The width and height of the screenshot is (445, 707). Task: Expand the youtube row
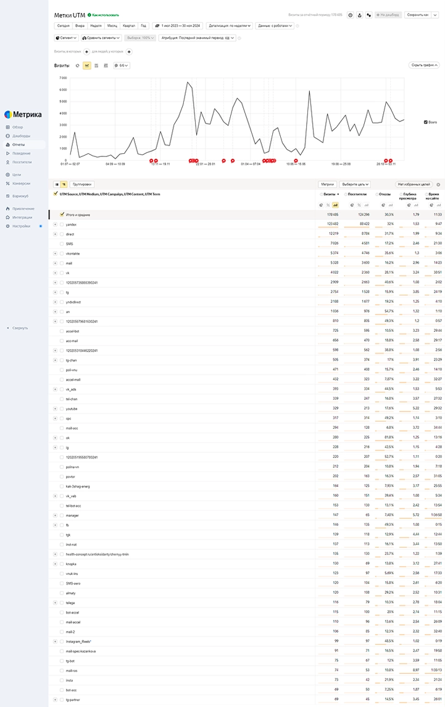coord(56,409)
